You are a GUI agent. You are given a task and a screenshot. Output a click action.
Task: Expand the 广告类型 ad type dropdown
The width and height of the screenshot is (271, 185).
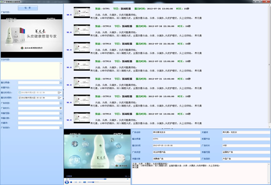coord(61,103)
